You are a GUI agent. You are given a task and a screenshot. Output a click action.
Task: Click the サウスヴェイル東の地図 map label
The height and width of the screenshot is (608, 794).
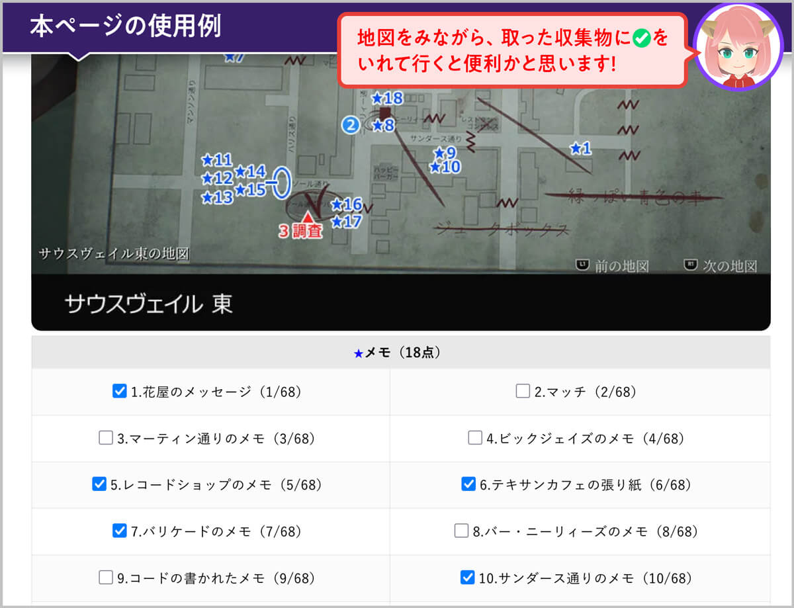114,254
